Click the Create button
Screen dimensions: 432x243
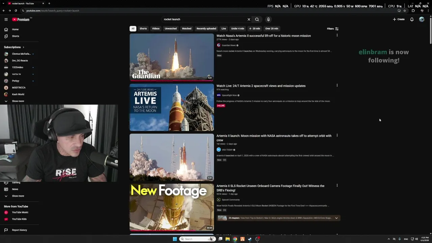[399, 20]
